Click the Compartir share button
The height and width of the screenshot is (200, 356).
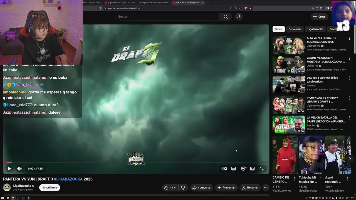(x=201, y=187)
